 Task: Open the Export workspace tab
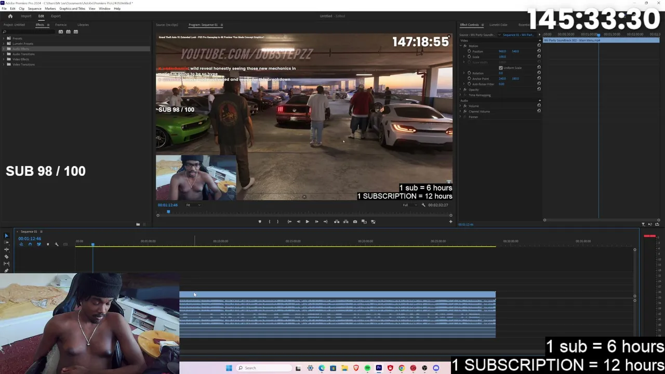click(56, 16)
